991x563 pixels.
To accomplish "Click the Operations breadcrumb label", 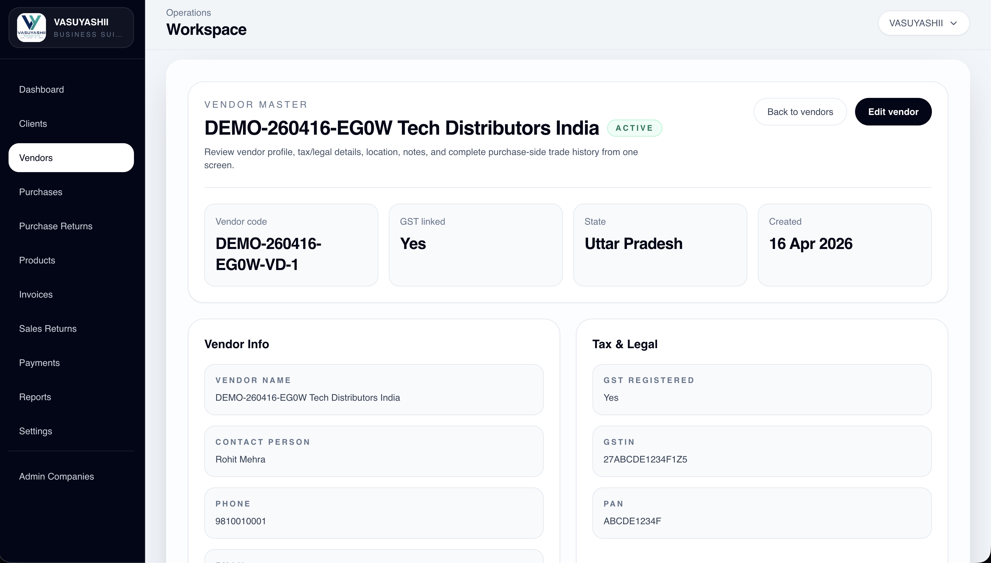I will click(x=188, y=13).
